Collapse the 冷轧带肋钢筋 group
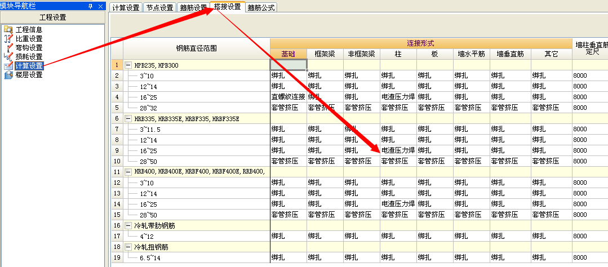Viewport: 608px width, 267px height. tap(128, 225)
